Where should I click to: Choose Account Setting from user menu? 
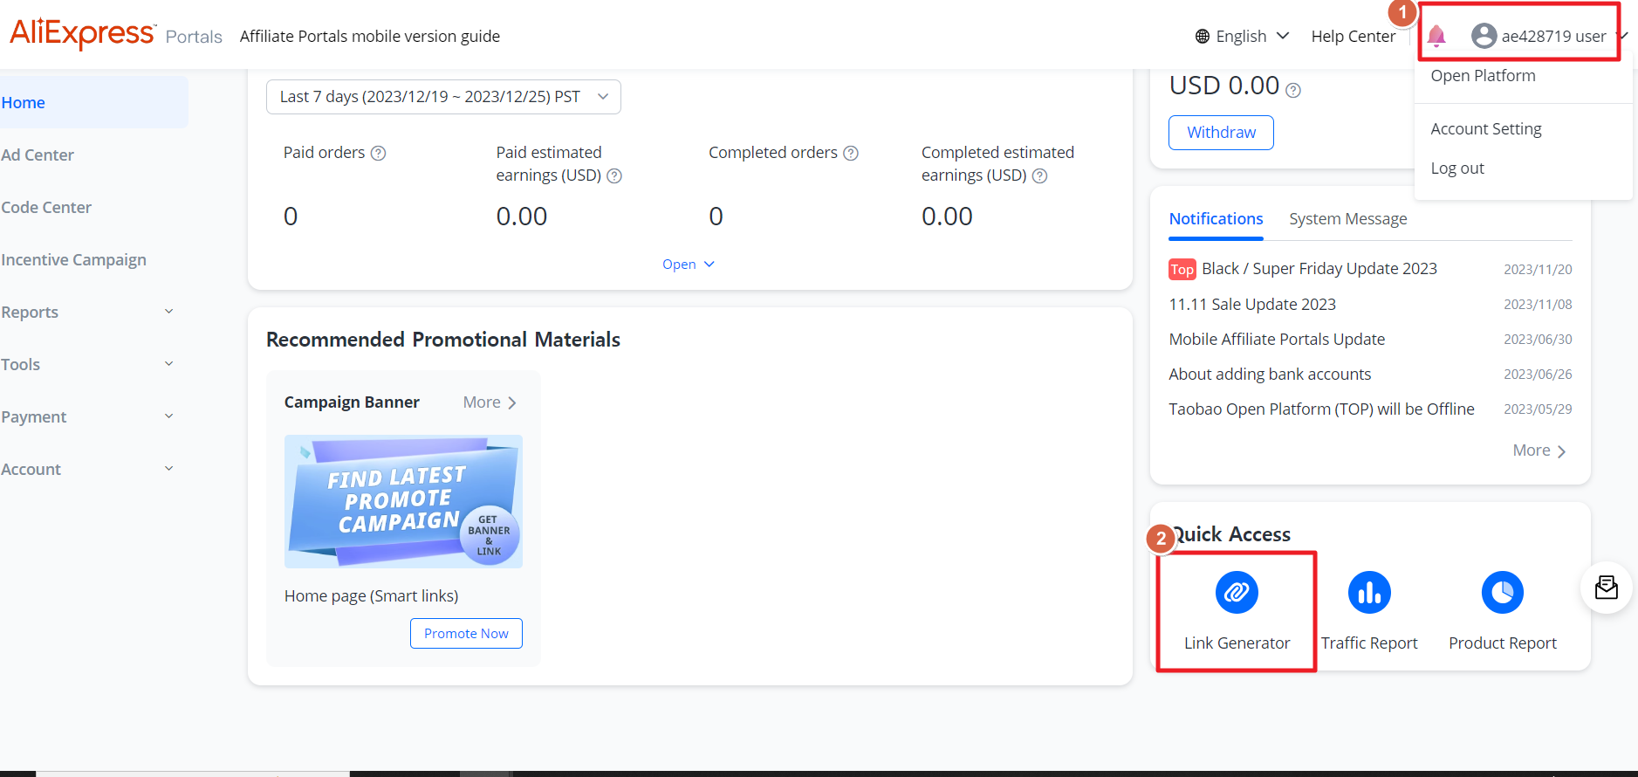1485,129
